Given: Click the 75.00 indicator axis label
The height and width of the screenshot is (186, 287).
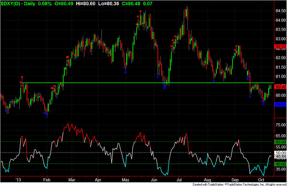Looking at the screenshot, I should click(x=281, y=125).
